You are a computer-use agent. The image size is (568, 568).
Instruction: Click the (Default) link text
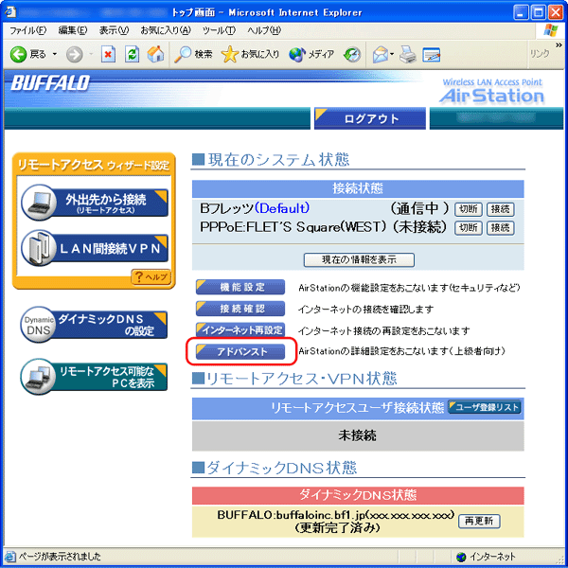[x=282, y=208]
